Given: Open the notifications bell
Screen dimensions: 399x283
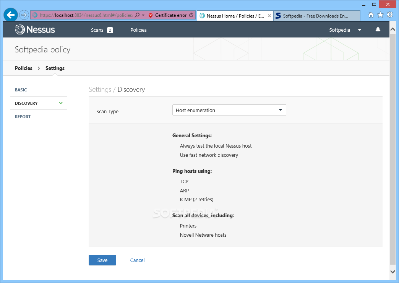Looking at the screenshot, I should click(x=378, y=29).
